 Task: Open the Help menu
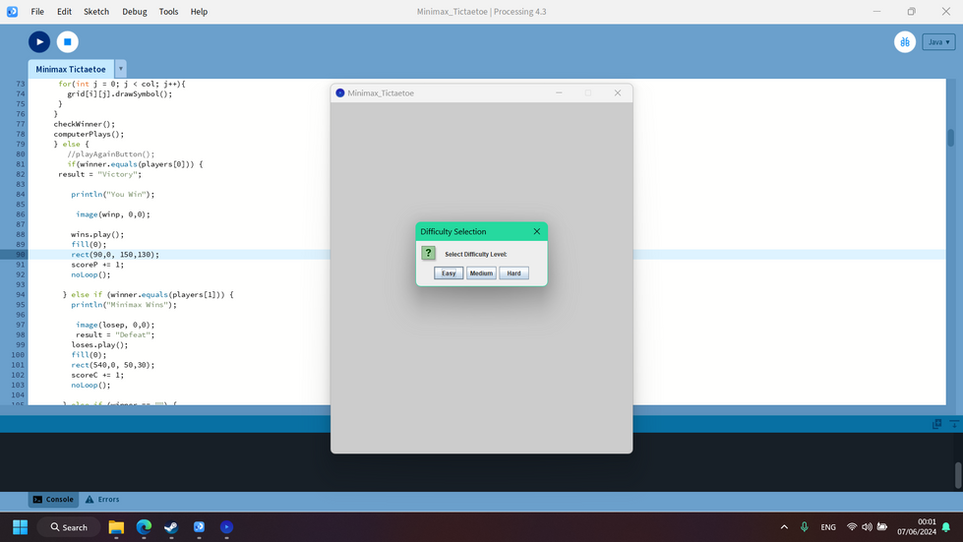(199, 11)
